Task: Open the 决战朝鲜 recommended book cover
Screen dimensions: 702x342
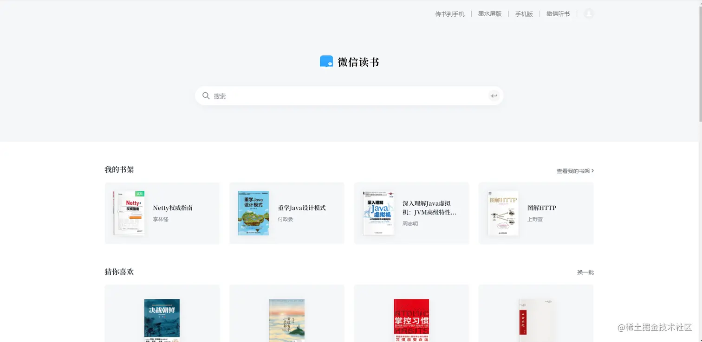Action: [x=162, y=321]
